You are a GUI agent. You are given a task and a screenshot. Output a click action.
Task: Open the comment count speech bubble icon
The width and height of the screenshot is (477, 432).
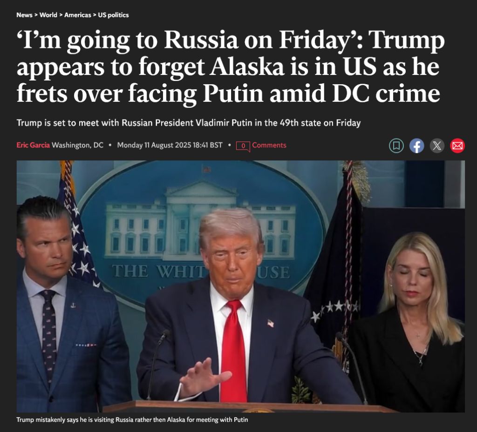[x=243, y=146]
